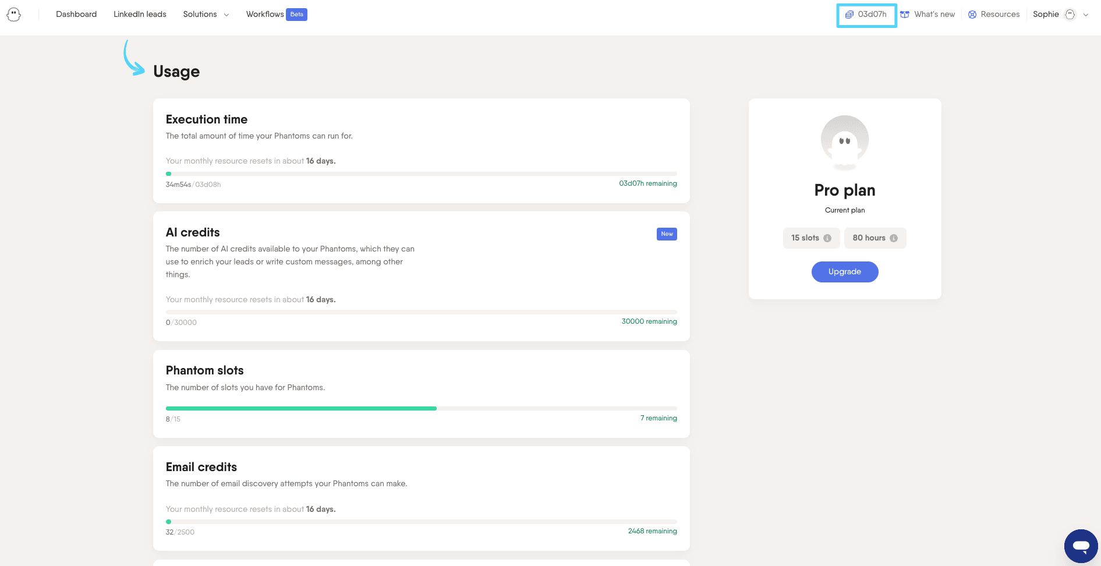Click the PhantomBuster ghost logo
The height and width of the screenshot is (566, 1101).
click(x=14, y=15)
